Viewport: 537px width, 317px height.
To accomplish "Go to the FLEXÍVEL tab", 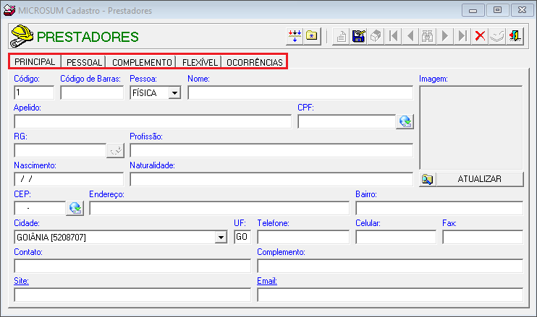I will [x=200, y=62].
